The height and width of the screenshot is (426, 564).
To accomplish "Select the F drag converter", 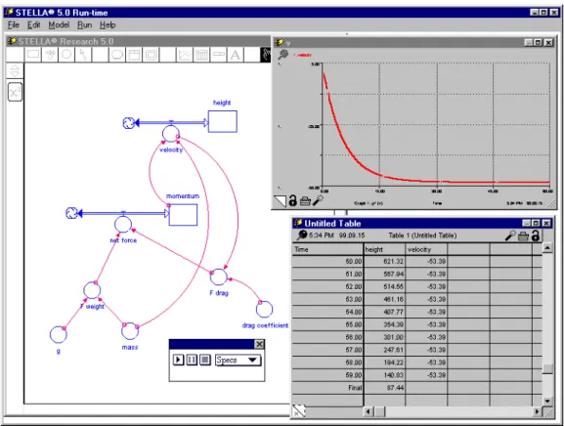I will (219, 277).
